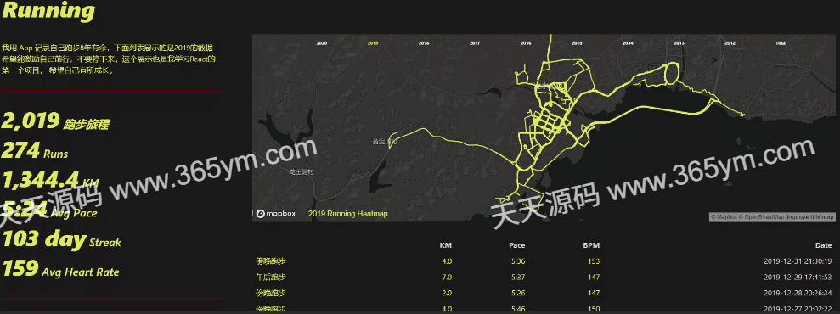Image resolution: width=840 pixels, height=314 pixels.
Task: Show the 2013 running data
Action: pyautogui.click(x=679, y=42)
